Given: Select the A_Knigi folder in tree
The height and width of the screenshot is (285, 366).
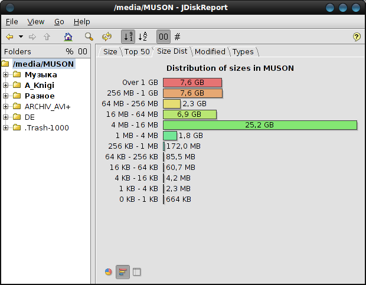Looking at the screenshot, I should tap(40, 86).
